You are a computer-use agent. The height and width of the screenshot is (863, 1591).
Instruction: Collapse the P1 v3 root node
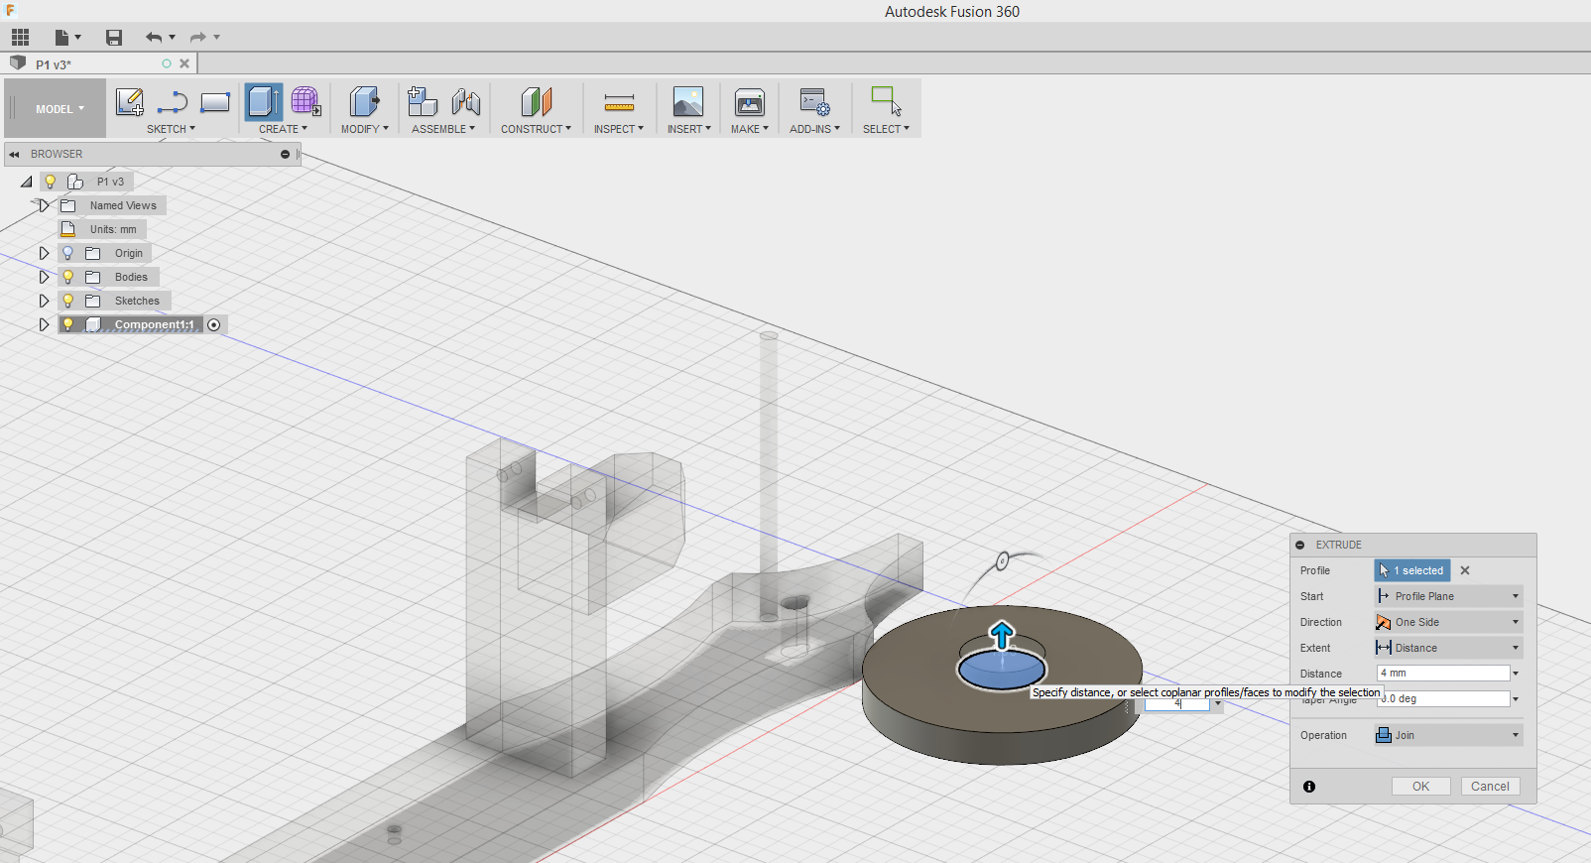click(x=27, y=182)
